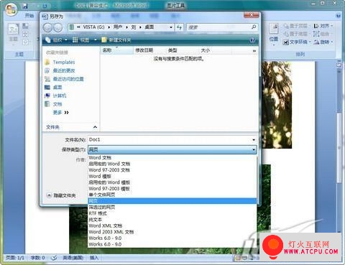Click the Back navigation arrow in dialog
Screen dimensions: 345x265
(47, 27)
